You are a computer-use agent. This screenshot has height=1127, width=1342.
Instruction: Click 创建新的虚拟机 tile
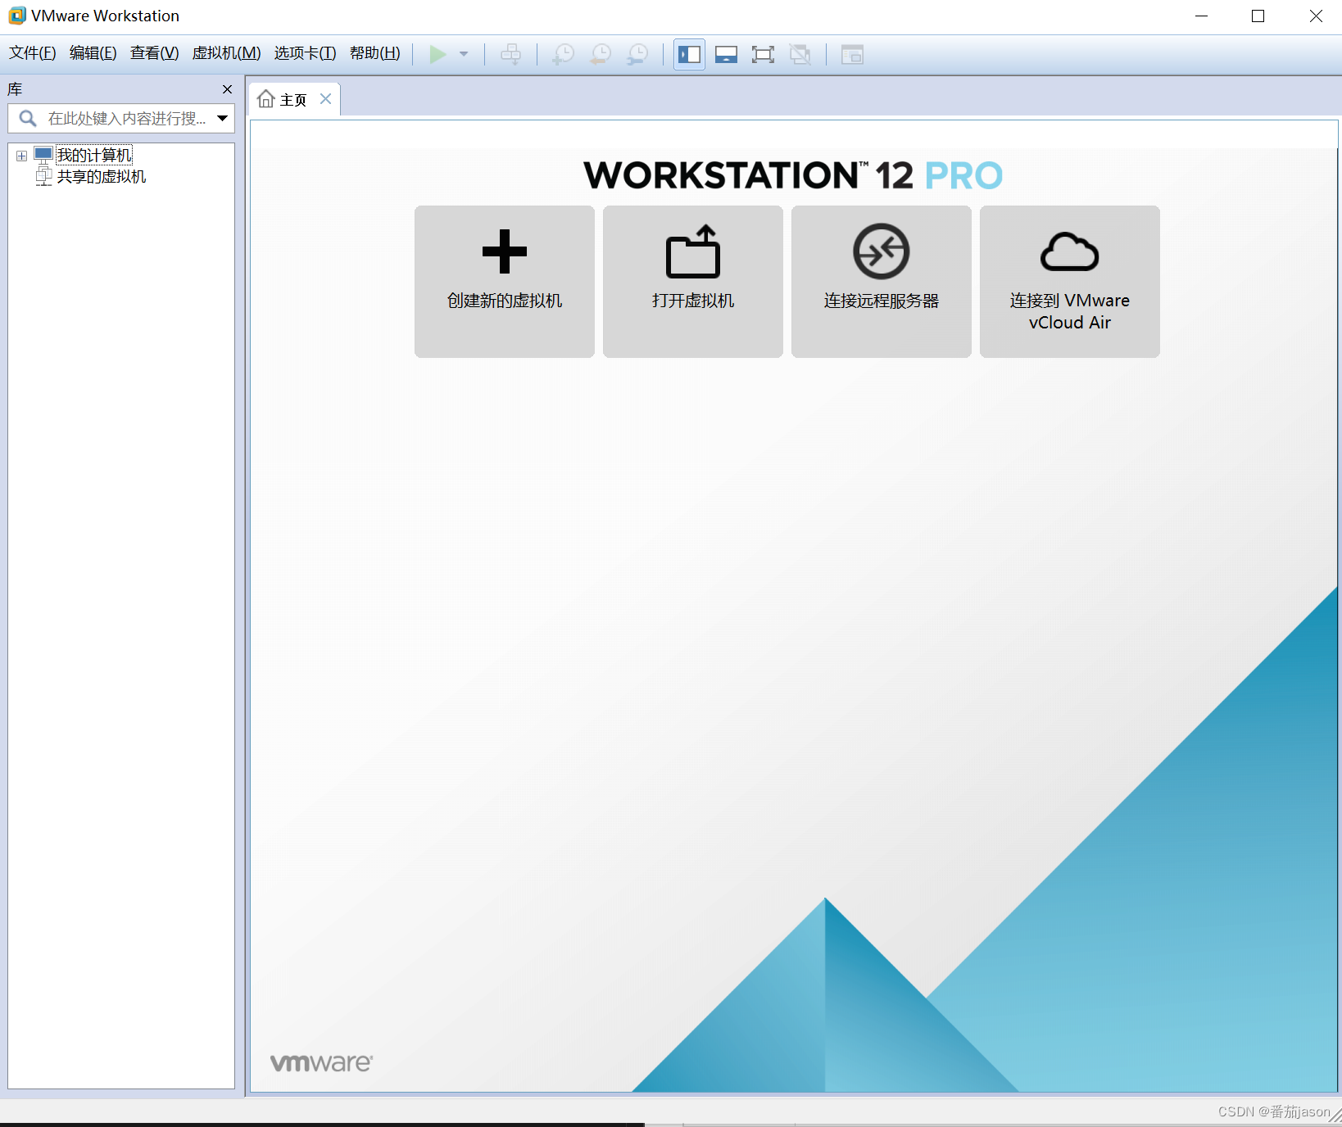click(505, 282)
